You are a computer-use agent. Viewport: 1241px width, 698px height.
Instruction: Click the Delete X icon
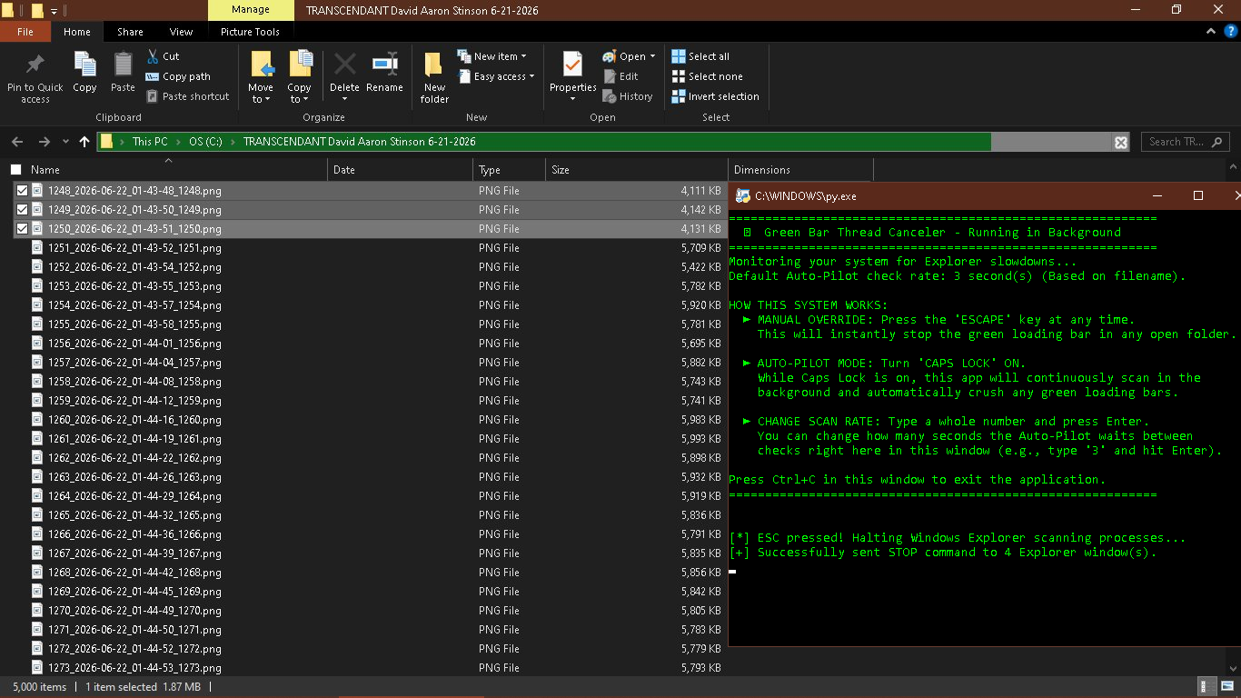coord(344,65)
